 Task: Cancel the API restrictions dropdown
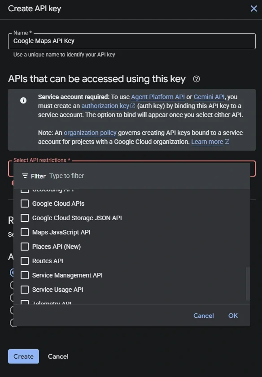[204, 316]
